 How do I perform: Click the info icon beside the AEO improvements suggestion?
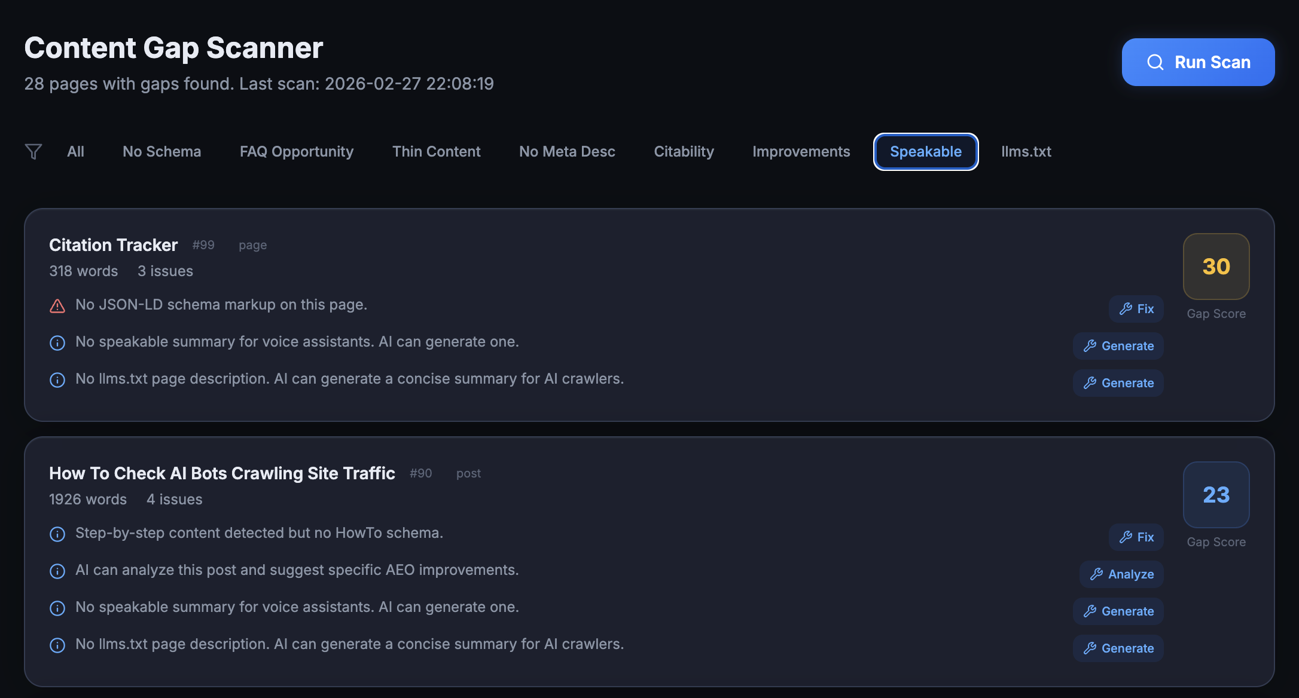(x=57, y=571)
